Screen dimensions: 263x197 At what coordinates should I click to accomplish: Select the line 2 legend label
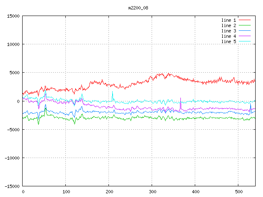(229, 25)
